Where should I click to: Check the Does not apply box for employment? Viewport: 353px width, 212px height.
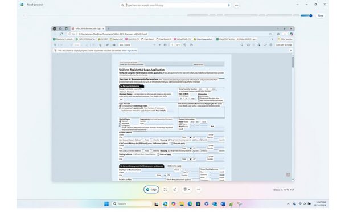(169, 166)
